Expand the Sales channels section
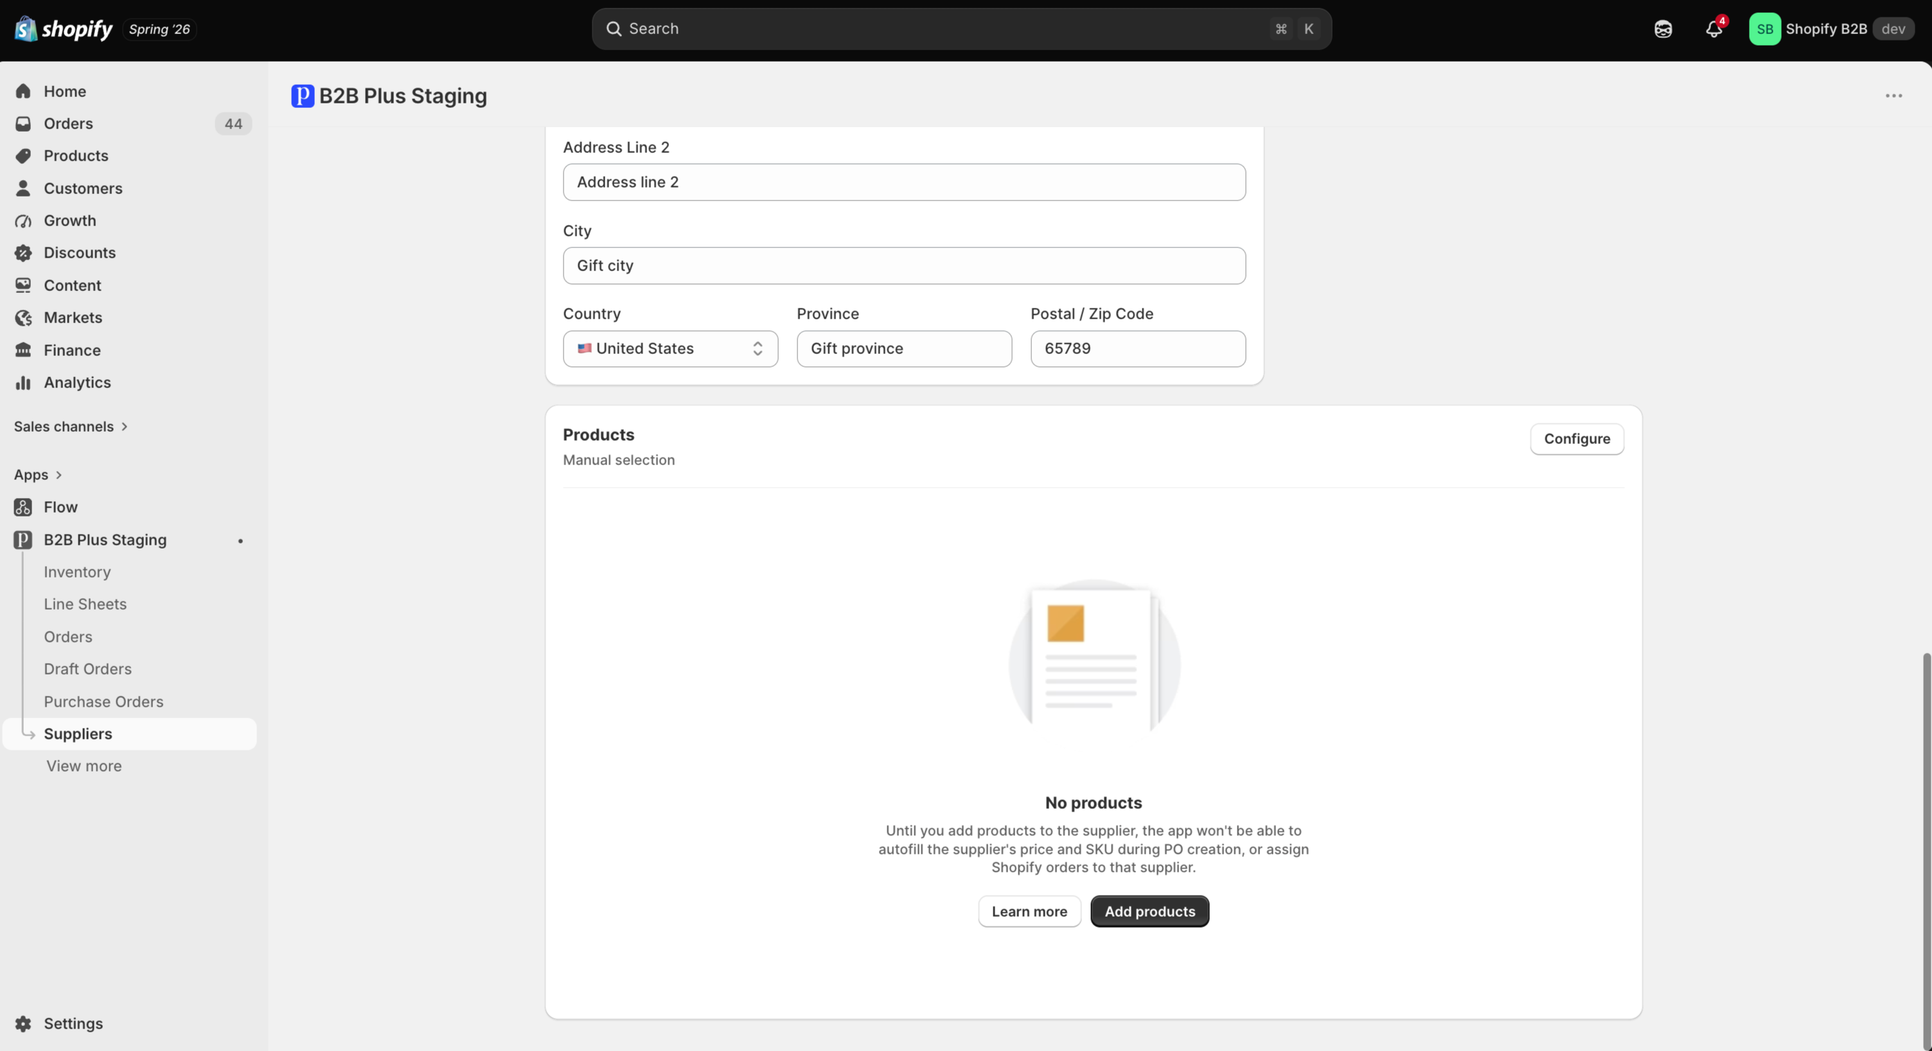This screenshot has width=1932, height=1051. (71, 427)
